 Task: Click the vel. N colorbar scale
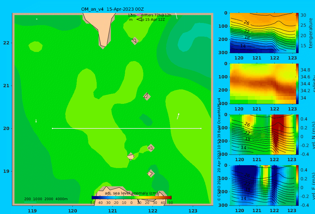tap(297, 134)
